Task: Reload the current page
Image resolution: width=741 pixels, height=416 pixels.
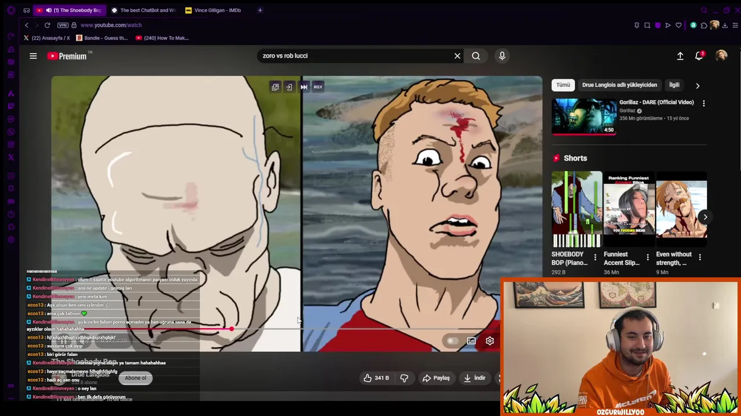Action: [47, 25]
